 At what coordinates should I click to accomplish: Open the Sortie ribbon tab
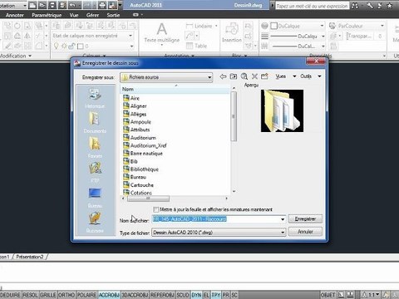113,15
